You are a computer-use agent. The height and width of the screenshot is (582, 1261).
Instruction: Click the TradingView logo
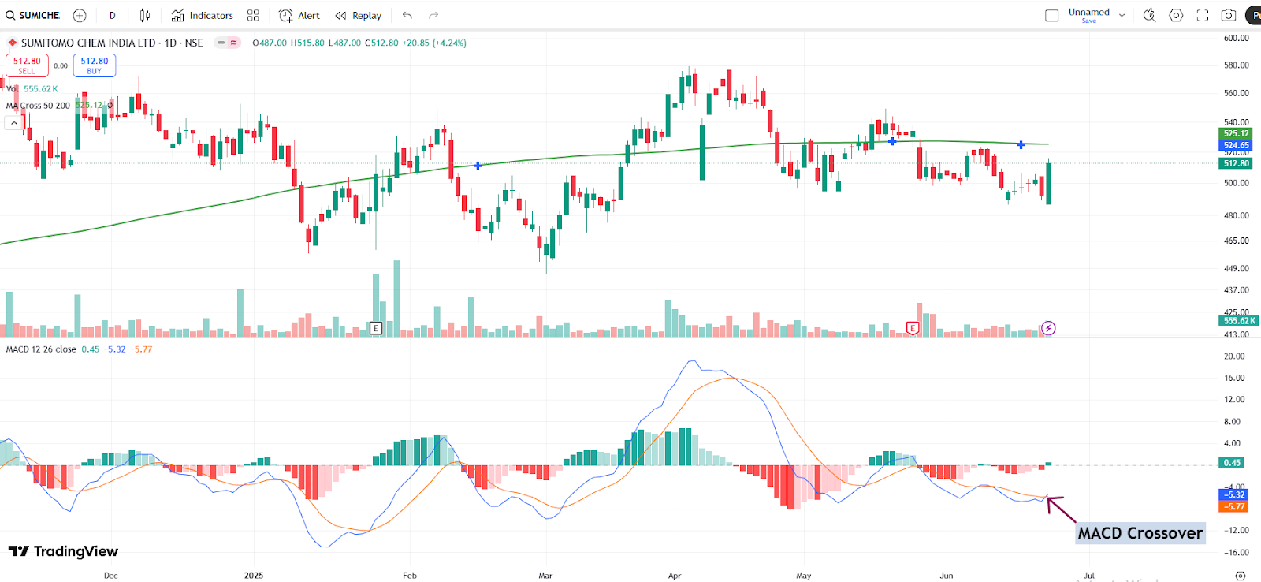point(63,551)
